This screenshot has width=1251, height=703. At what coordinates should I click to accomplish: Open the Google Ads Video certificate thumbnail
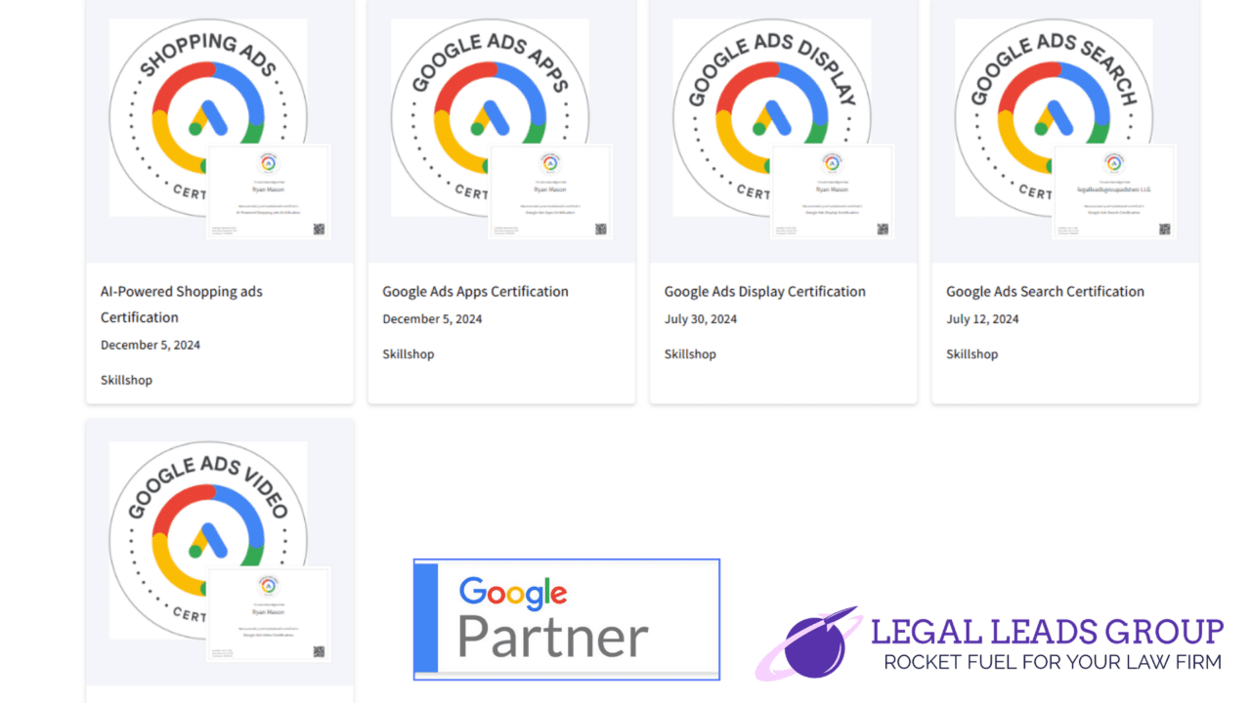point(269,614)
